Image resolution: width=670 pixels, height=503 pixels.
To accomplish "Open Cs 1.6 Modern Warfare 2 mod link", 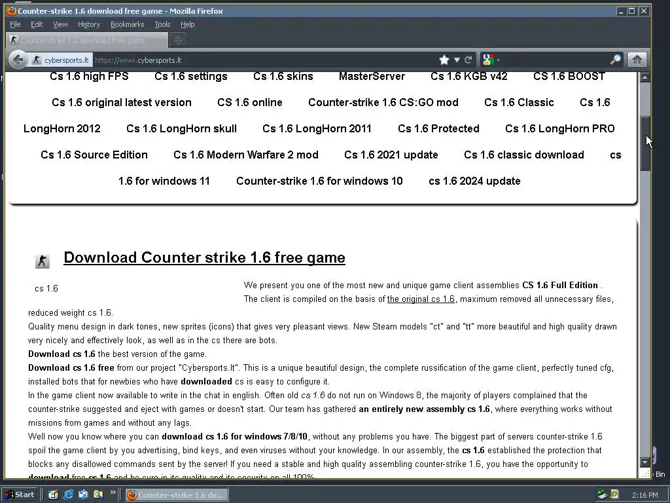I will (x=246, y=155).
